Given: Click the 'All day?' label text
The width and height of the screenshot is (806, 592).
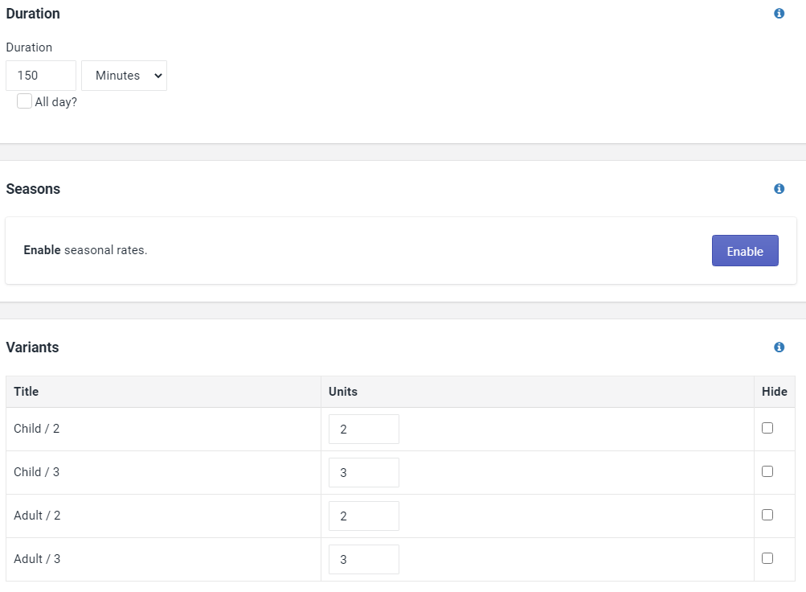Looking at the screenshot, I should point(56,102).
